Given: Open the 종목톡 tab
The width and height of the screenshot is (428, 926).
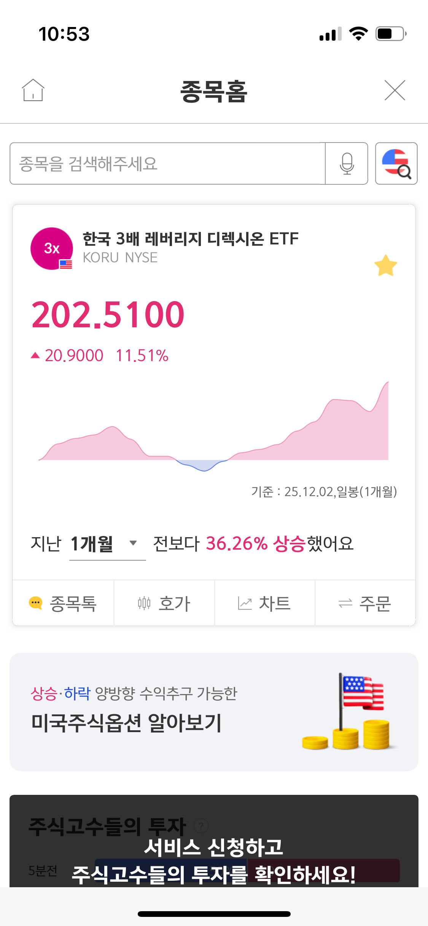Looking at the screenshot, I should click(63, 603).
